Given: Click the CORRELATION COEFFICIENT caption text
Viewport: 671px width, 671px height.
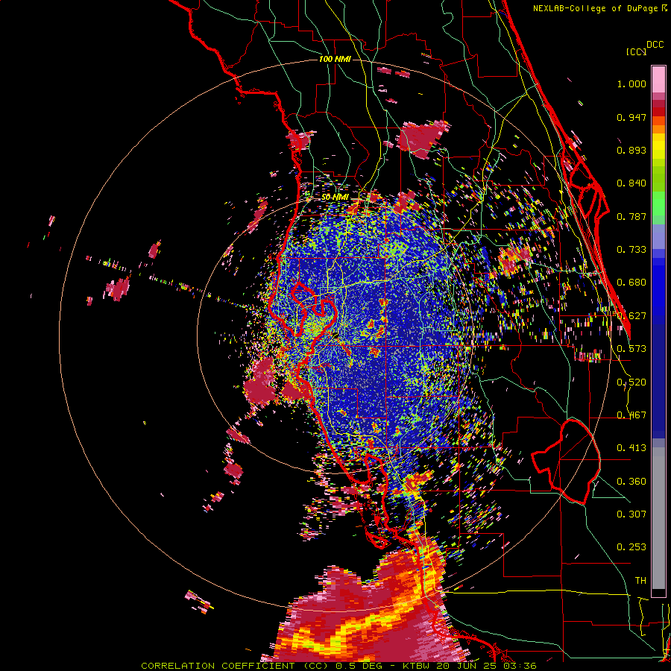Looking at the screenshot, I should coord(218,666).
